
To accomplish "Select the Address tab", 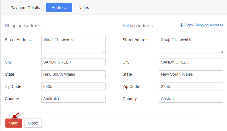I will click(59, 8).
